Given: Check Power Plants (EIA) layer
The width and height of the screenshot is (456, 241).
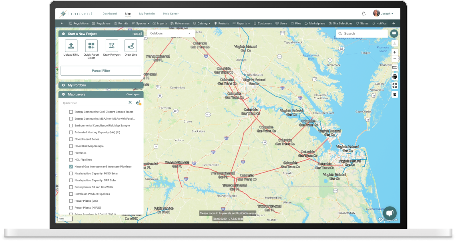Looking at the screenshot, I should pyautogui.click(x=71, y=201).
